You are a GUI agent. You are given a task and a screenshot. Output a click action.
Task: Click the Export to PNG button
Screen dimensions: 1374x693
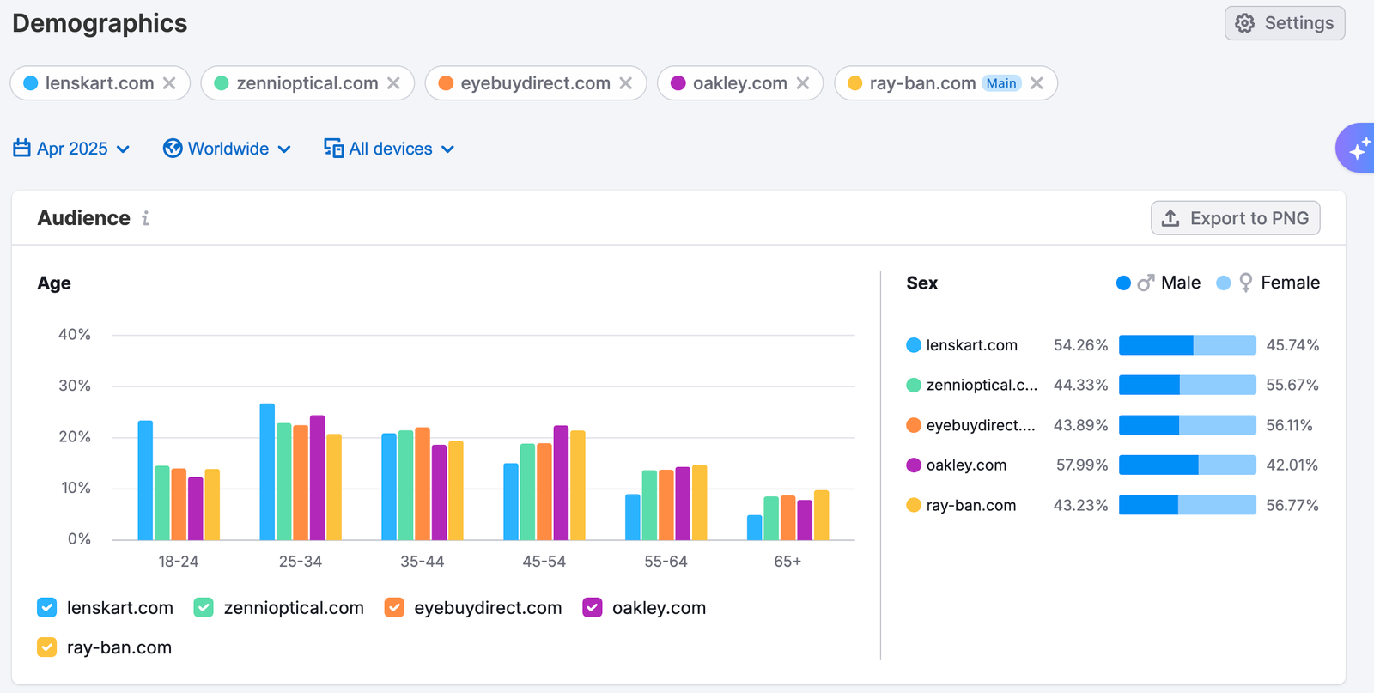click(1235, 218)
